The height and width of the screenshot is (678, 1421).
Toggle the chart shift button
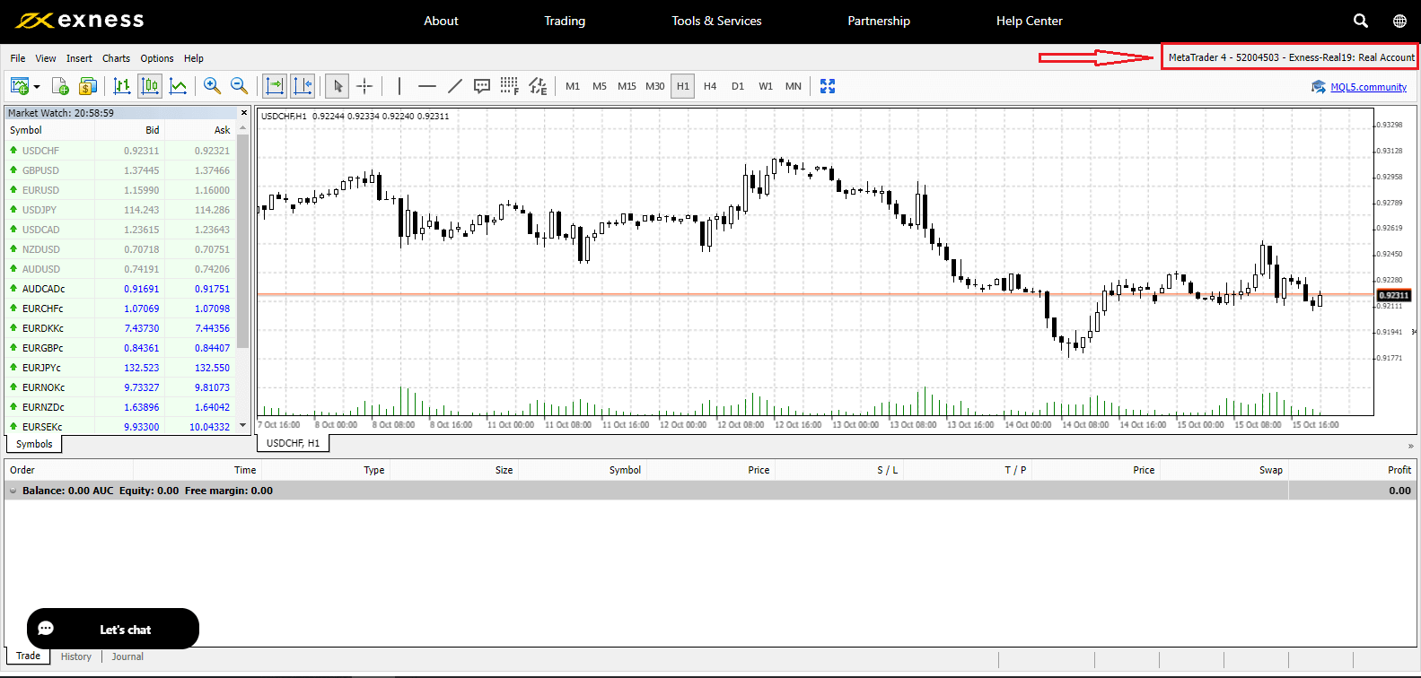303,86
